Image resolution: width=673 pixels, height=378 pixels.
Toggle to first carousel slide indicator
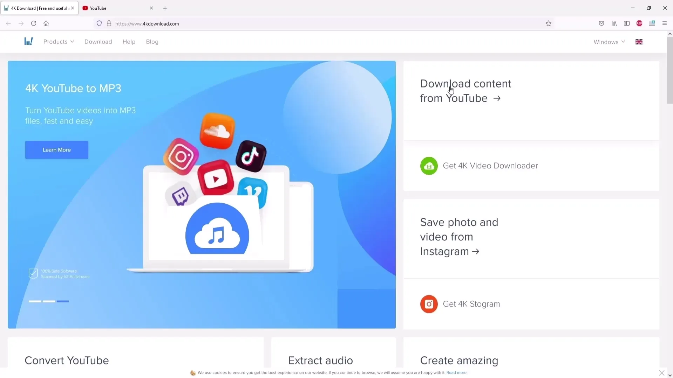tap(35, 301)
